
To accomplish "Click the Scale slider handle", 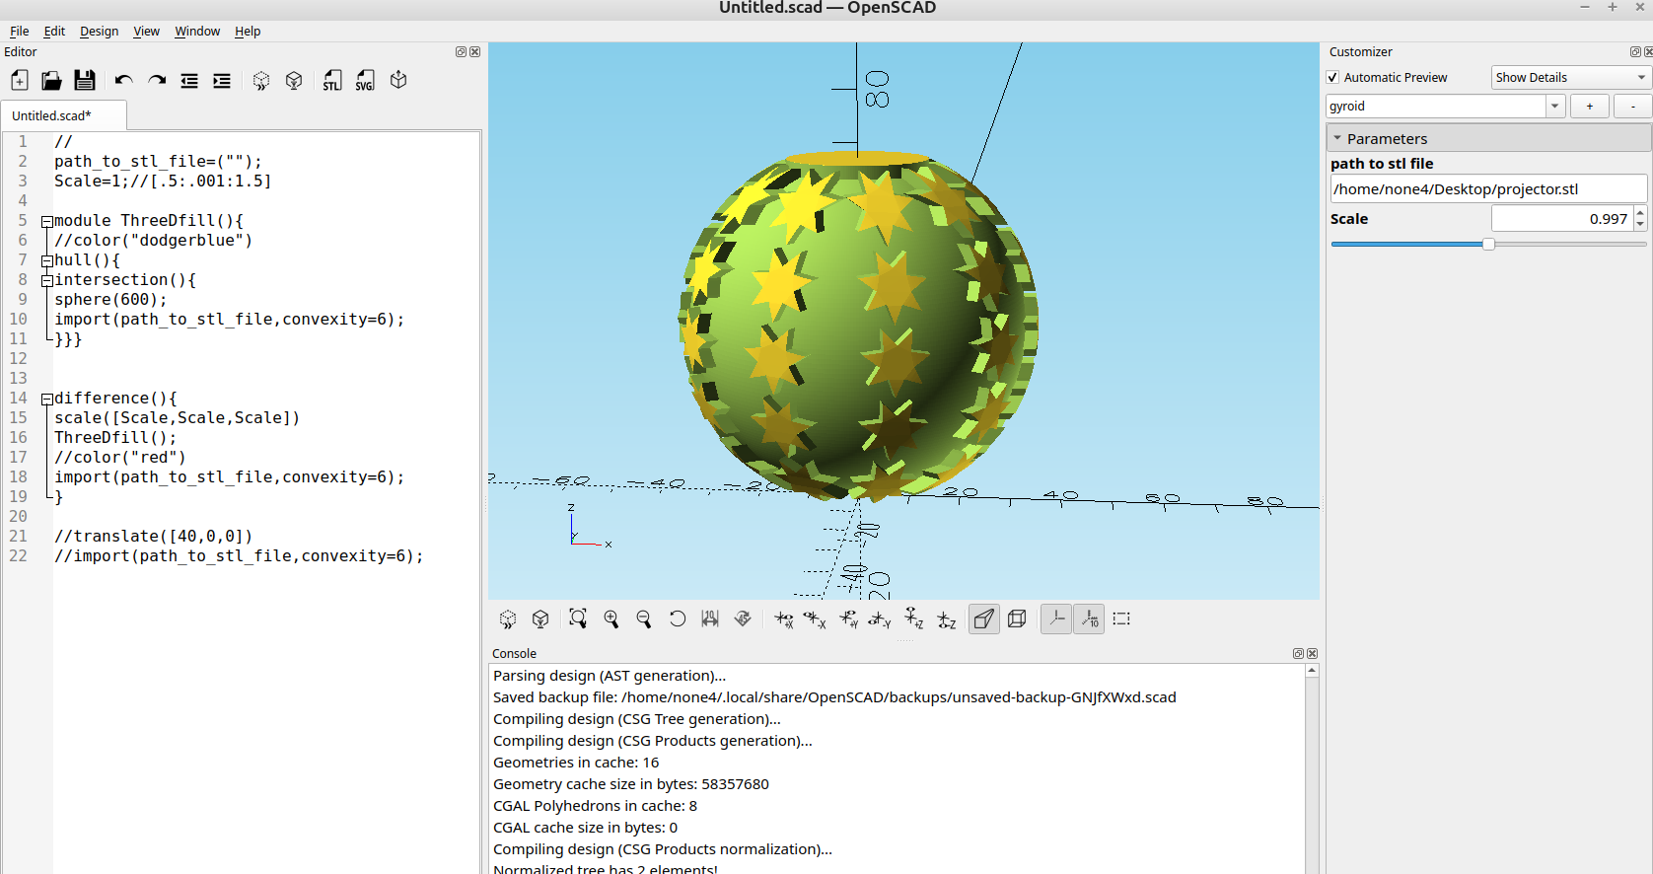I will 1488,244.
